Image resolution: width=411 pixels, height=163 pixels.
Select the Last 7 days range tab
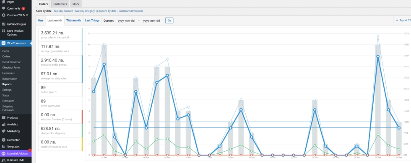point(92,20)
